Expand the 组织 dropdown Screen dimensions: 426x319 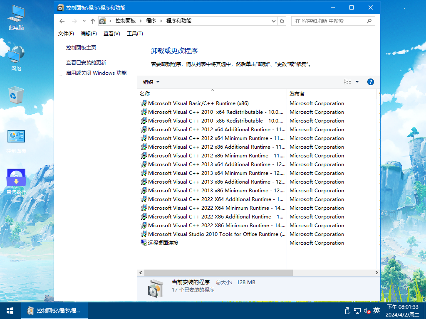151,82
